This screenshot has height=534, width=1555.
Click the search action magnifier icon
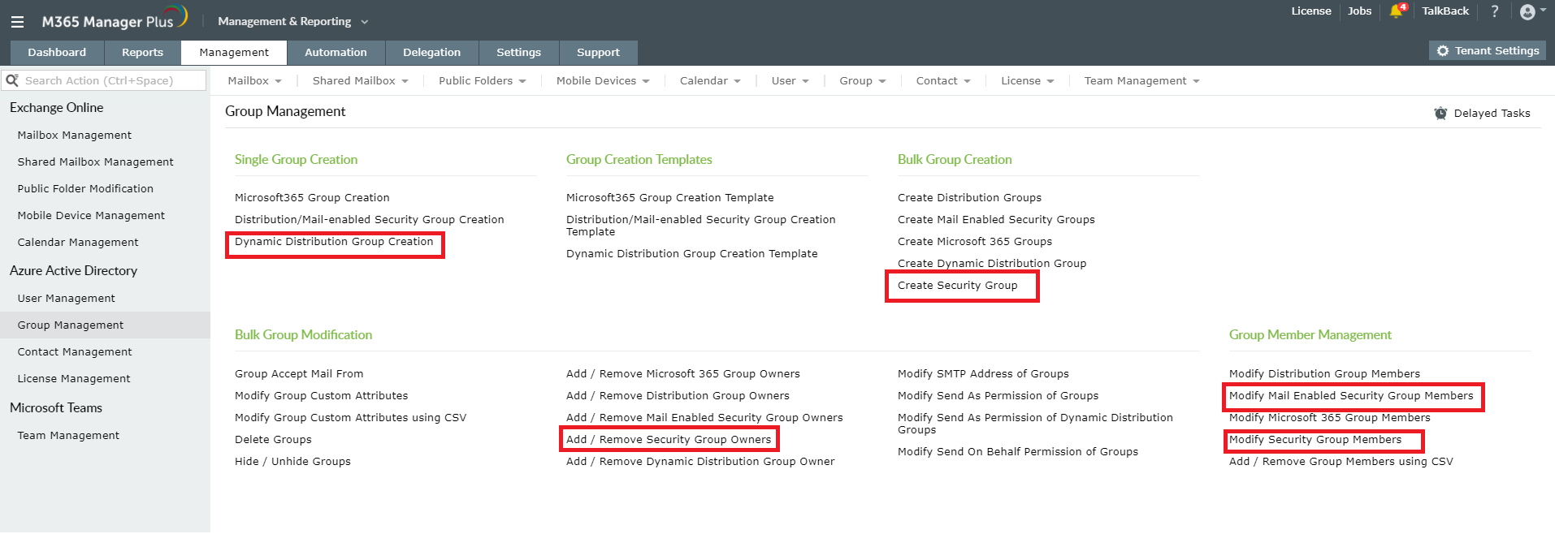pyautogui.click(x=12, y=80)
